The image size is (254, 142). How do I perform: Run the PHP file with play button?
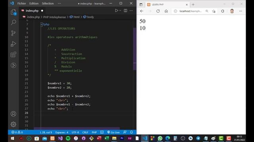click(x=116, y=11)
